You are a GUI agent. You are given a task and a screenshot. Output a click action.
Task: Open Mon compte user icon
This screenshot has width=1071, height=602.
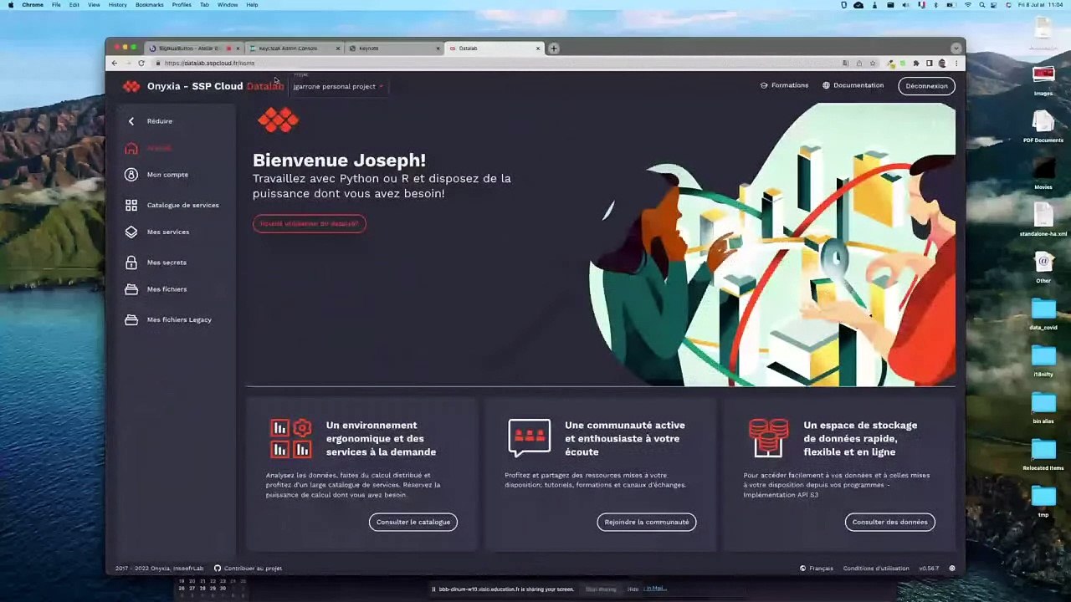[131, 175]
